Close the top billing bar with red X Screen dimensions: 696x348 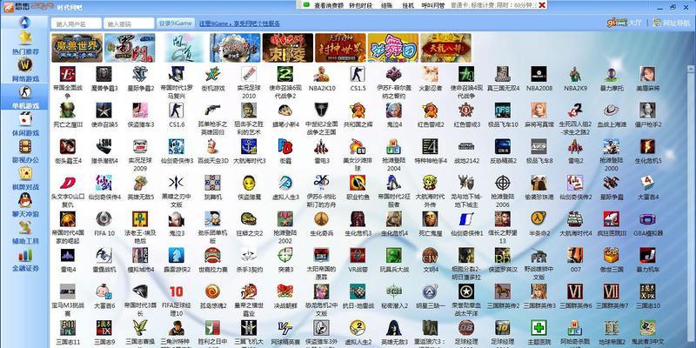click(542, 5)
